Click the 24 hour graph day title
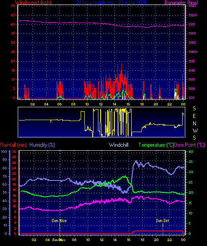 pyautogui.click(x=111, y=2)
